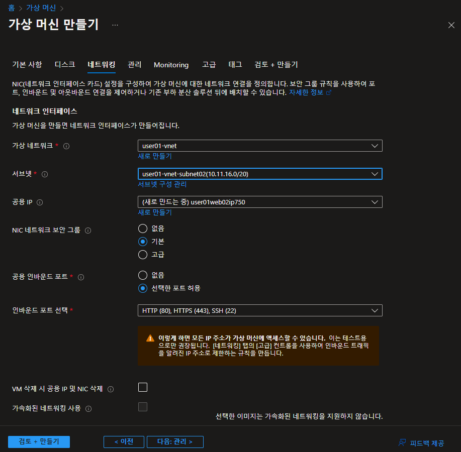The height and width of the screenshot is (452, 461).
Task: Click info icon next to 서브넷
Action: 45,174
